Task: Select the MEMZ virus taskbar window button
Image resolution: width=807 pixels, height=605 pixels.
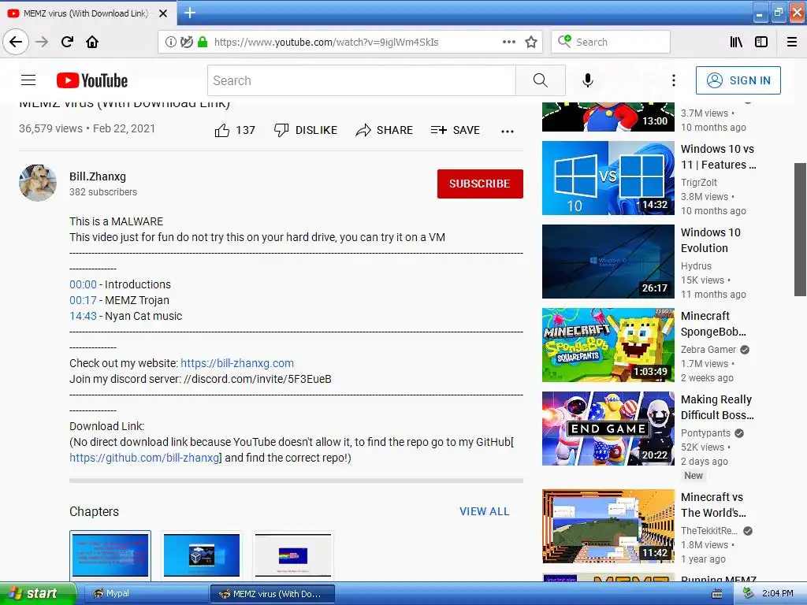Action: (x=273, y=594)
